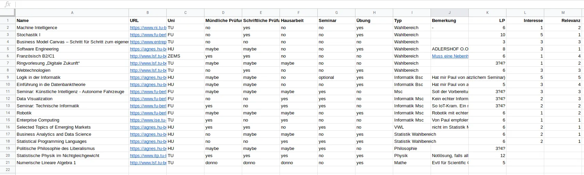The height and width of the screenshot is (175, 584).
Task: Click the select-all corner box
Action: (7, 13)
